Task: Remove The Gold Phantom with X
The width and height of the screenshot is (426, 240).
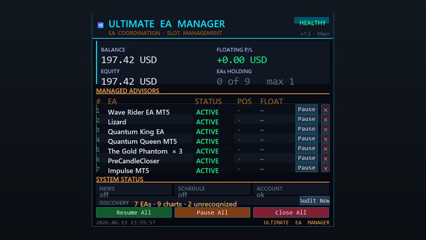Action: 325,148
